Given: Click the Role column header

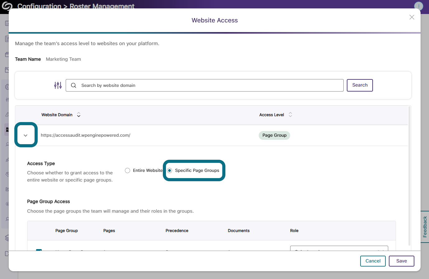Looking at the screenshot, I should point(294,231).
